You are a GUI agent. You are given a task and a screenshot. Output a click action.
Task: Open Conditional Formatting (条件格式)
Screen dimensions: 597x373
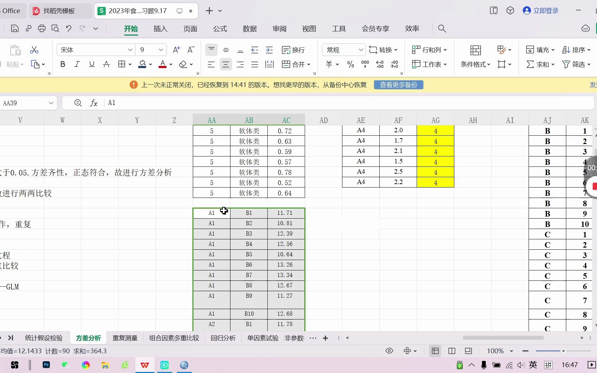coord(475,64)
